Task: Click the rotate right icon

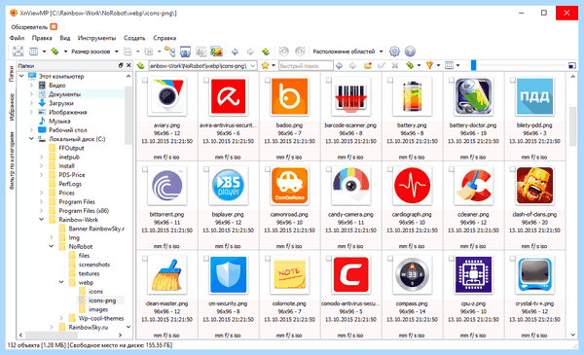Action: coord(300,52)
